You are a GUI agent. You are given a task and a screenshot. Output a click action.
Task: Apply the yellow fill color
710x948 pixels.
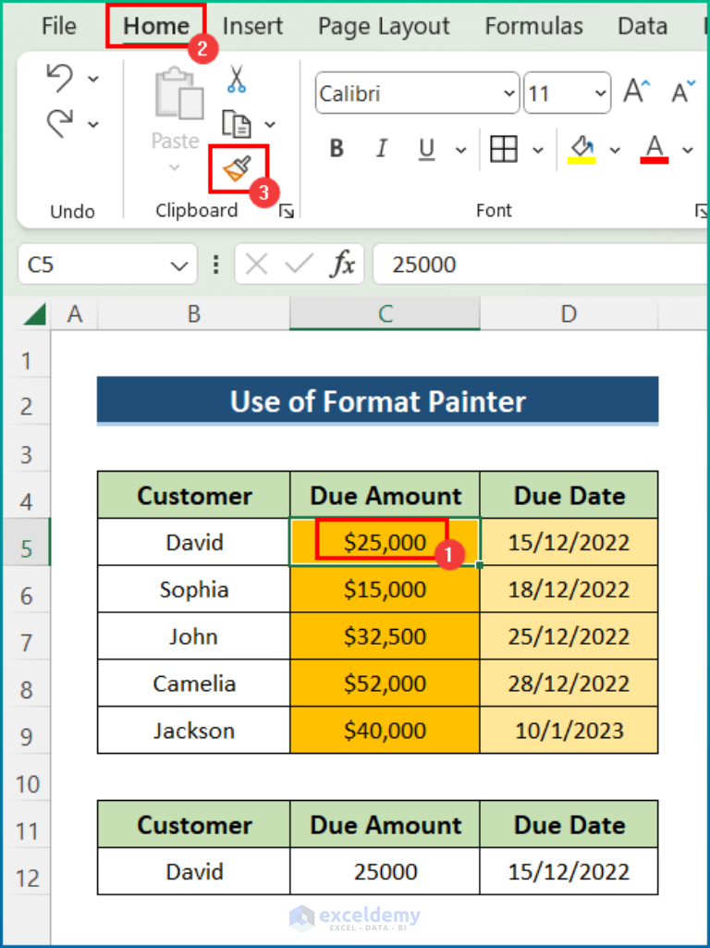582,149
